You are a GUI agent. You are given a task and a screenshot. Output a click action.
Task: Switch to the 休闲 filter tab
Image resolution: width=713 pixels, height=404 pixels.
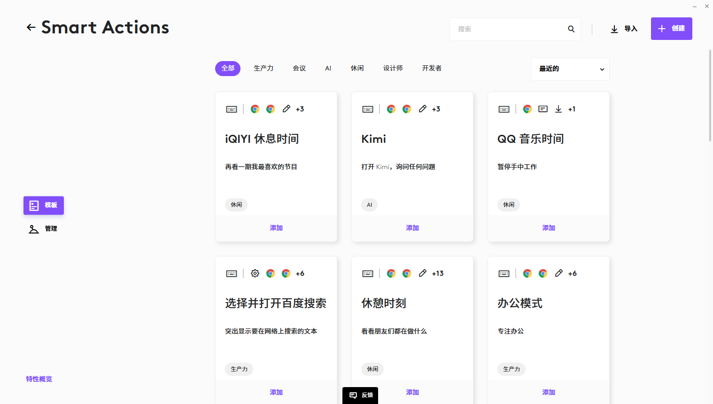pyautogui.click(x=357, y=69)
